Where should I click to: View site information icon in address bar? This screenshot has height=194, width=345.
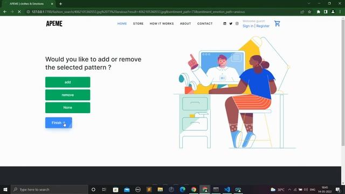(28, 12)
